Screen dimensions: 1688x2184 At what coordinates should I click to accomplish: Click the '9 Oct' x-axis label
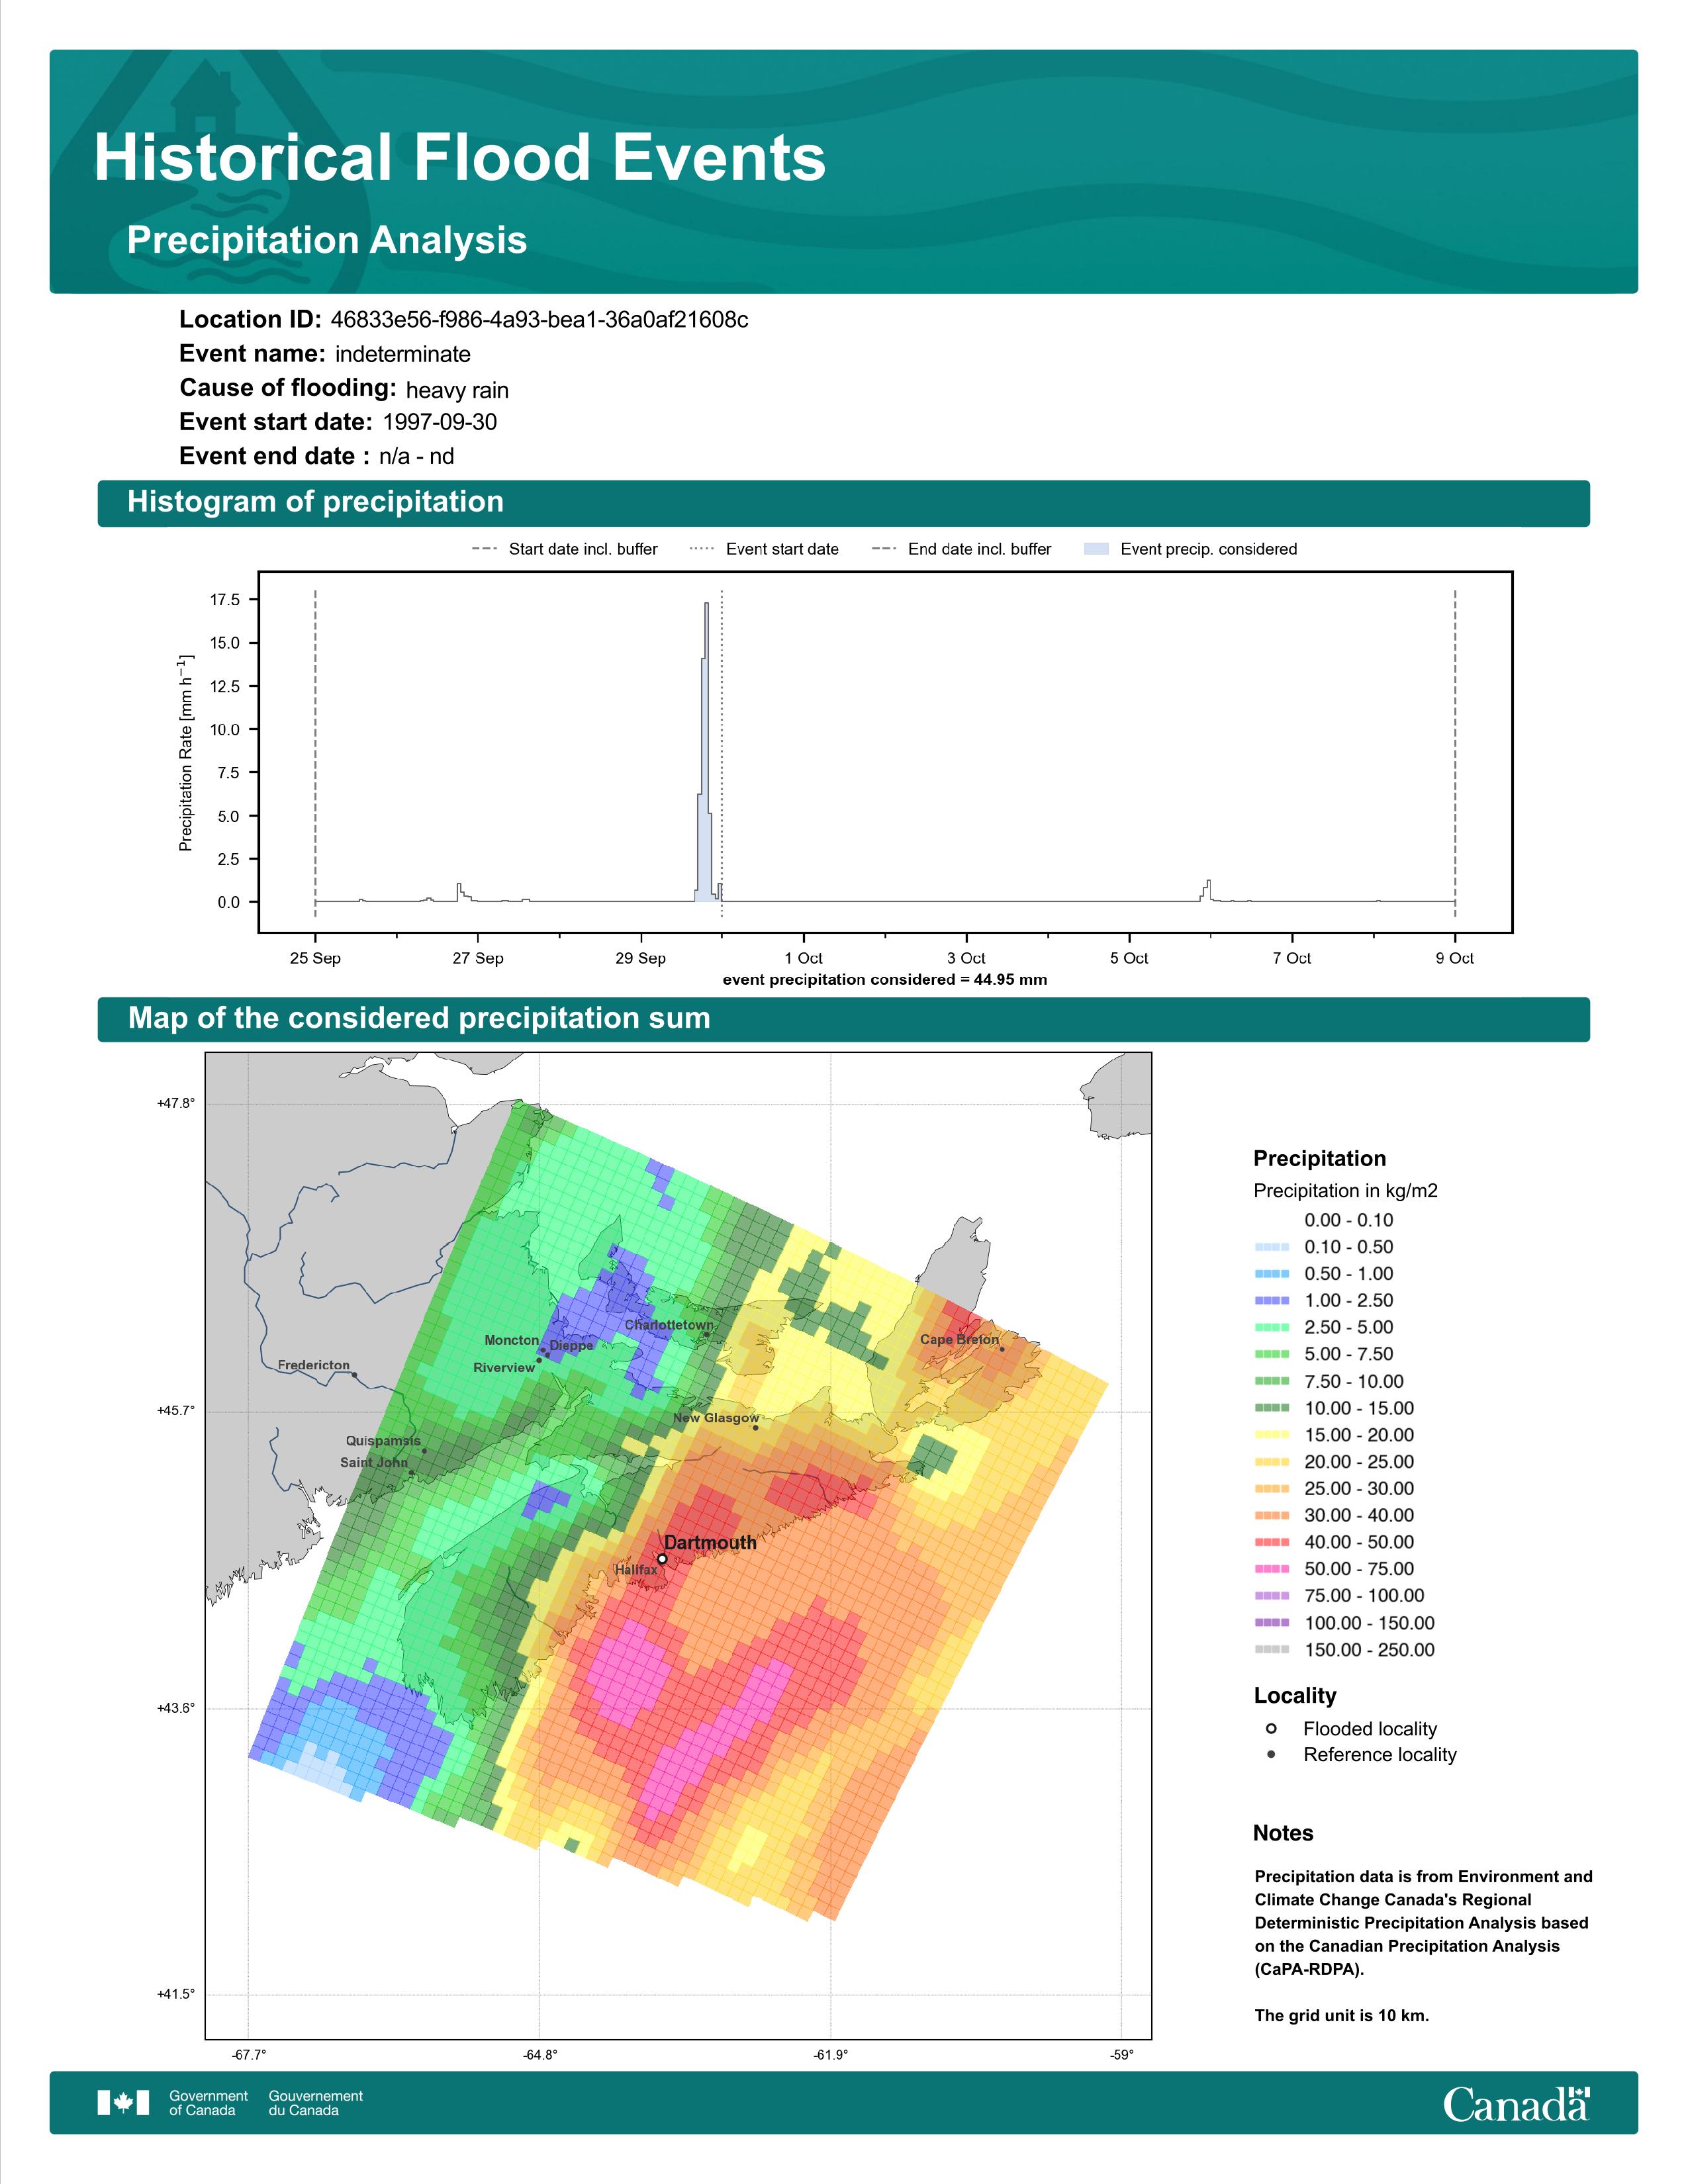click(1455, 958)
